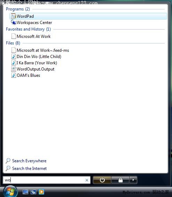Launch Windows Media Player from taskbar

[41, 192]
